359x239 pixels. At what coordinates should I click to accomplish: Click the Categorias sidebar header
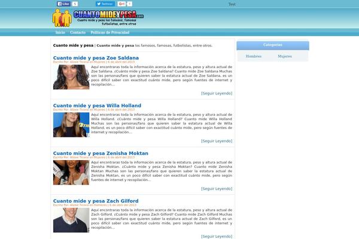click(x=273, y=45)
